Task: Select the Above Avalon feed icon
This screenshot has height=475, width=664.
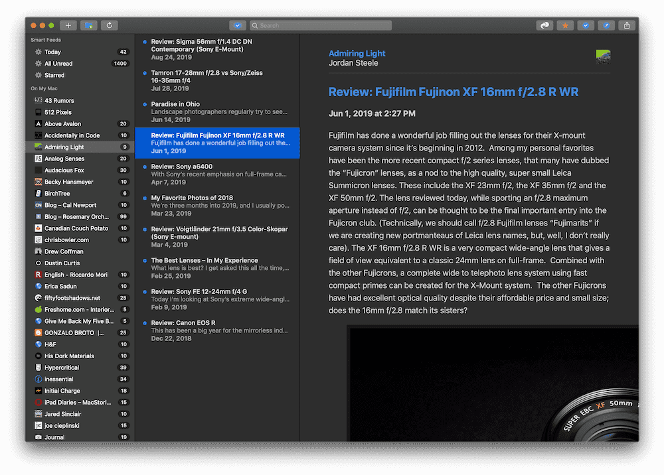Action: (38, 124)
